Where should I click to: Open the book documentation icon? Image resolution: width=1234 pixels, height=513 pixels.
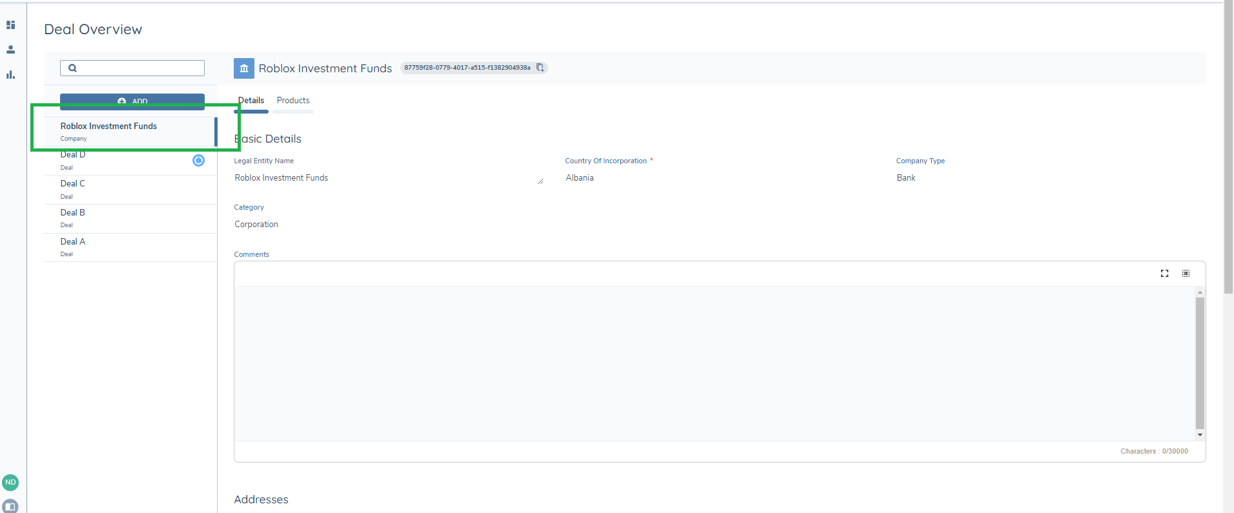pos(10,506)
